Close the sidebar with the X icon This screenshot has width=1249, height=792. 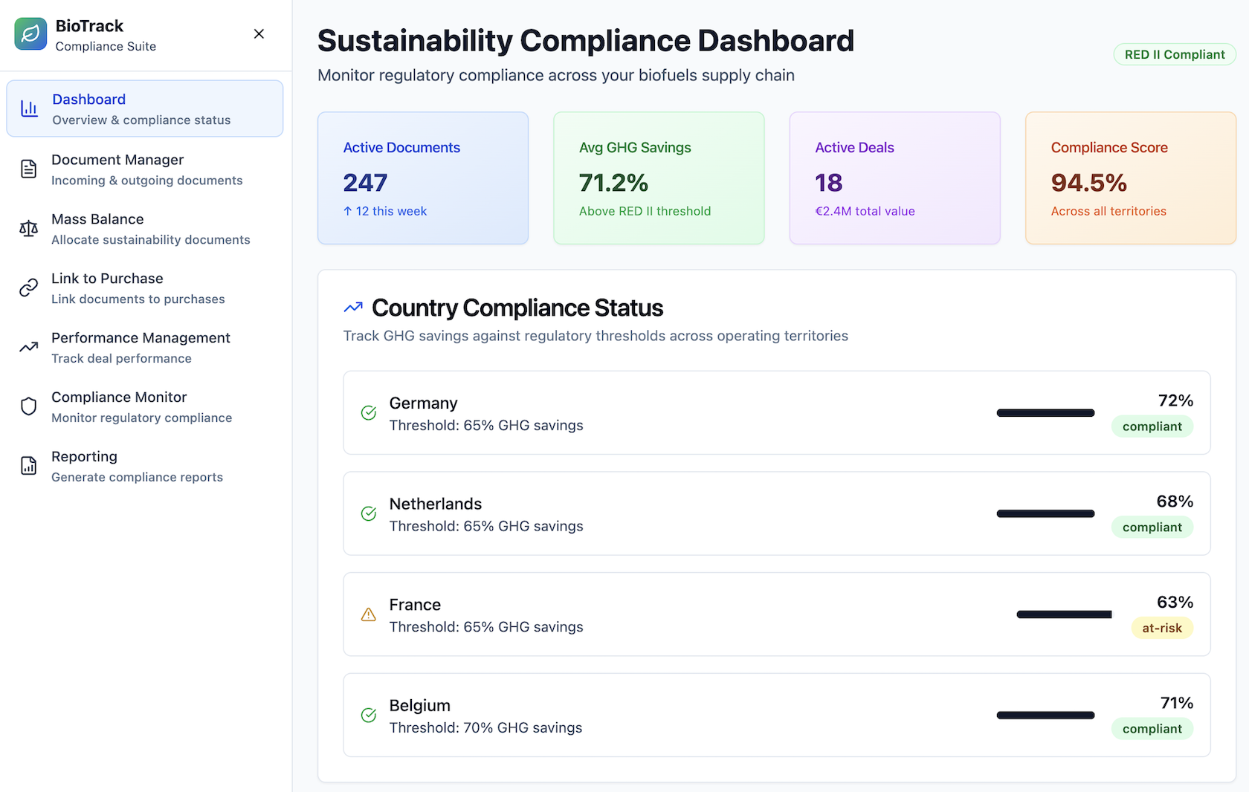click(259, 34)
